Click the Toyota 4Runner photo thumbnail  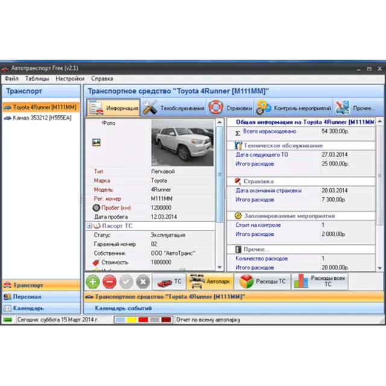click(x=182, y=142)
